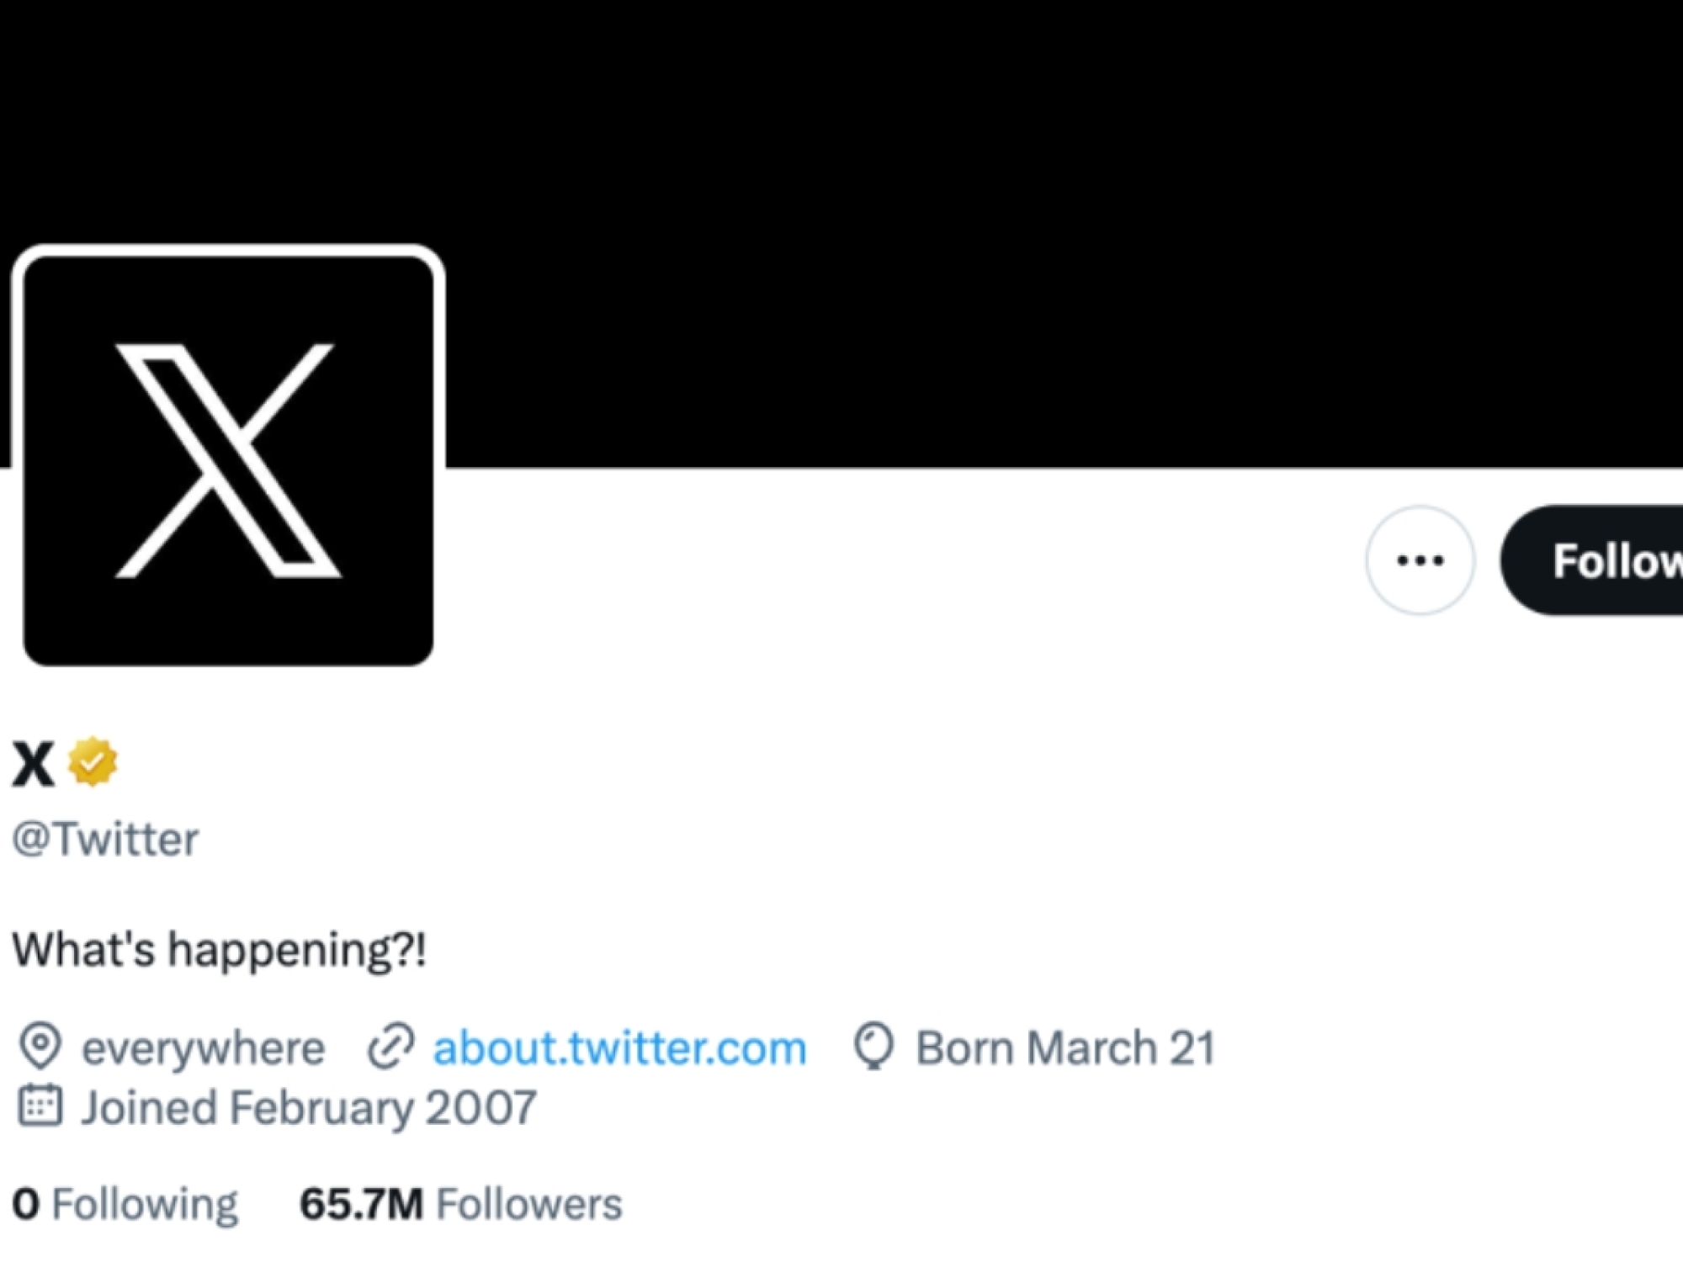Click the gold verified badge next to X
This screenshot has height=1262, width=1683.
point(93,763)
